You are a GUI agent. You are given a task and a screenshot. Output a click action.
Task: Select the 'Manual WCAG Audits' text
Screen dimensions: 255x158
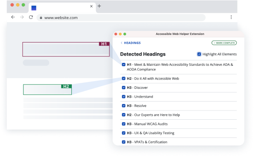(x=151, y=124)
